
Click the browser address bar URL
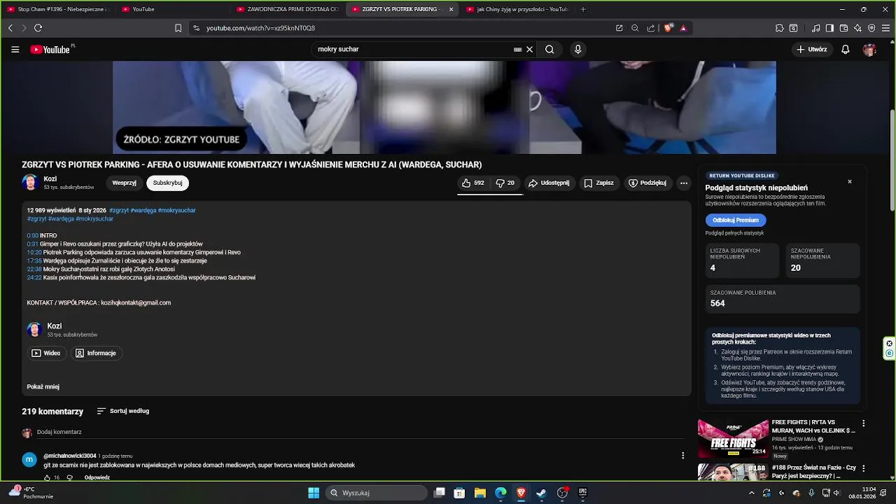[x=260, y=28]
